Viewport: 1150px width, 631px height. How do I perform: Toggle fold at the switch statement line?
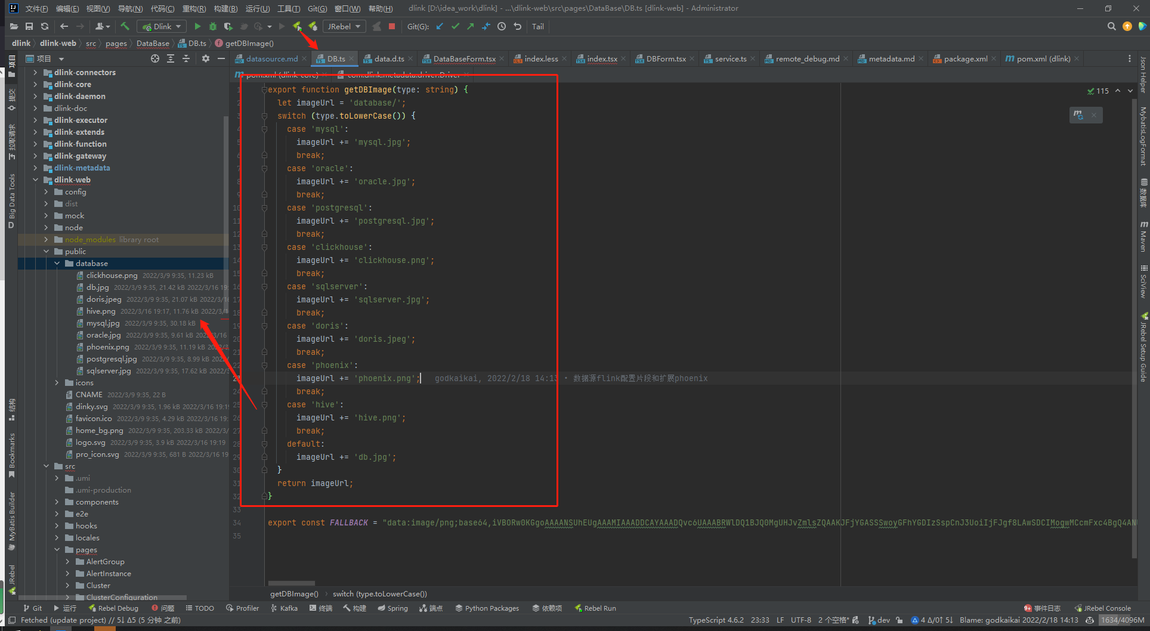264,116
